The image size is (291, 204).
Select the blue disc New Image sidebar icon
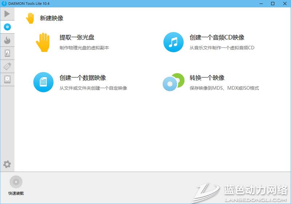[7, 27]
